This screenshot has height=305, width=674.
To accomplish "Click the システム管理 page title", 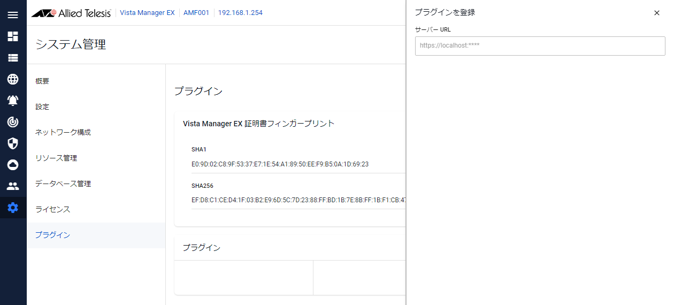I will (71, 45).
